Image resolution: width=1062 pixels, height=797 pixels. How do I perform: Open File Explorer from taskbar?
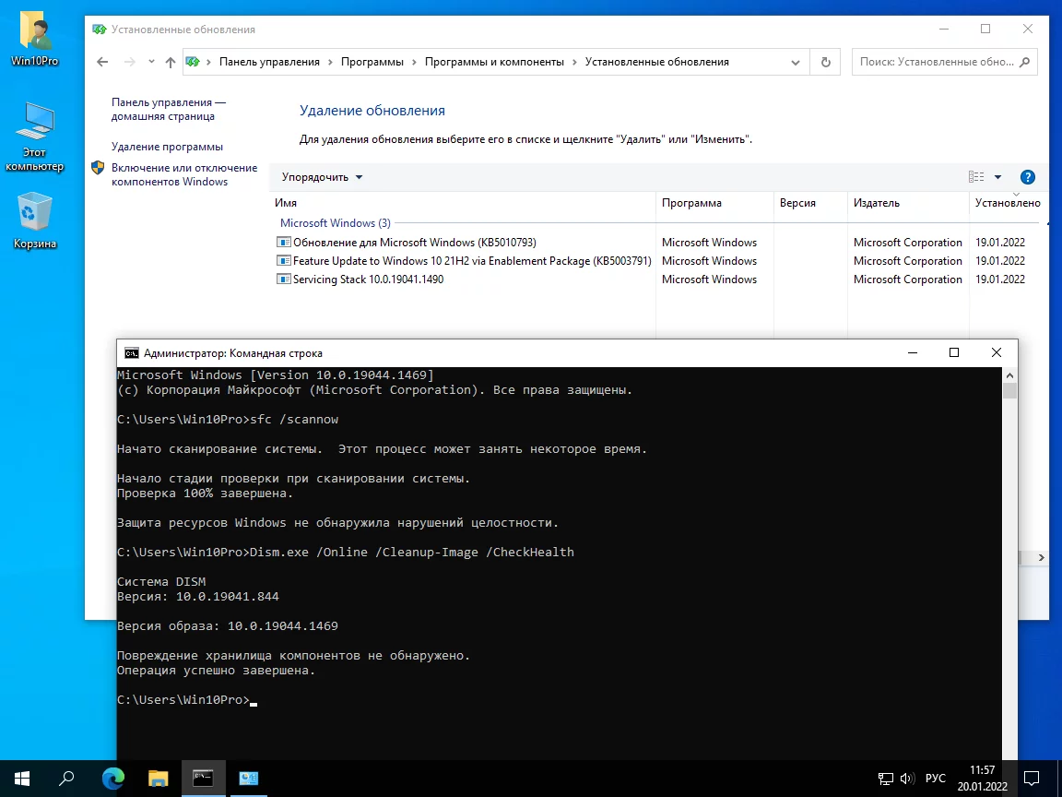pyautogui.click(x=158, y=778)
